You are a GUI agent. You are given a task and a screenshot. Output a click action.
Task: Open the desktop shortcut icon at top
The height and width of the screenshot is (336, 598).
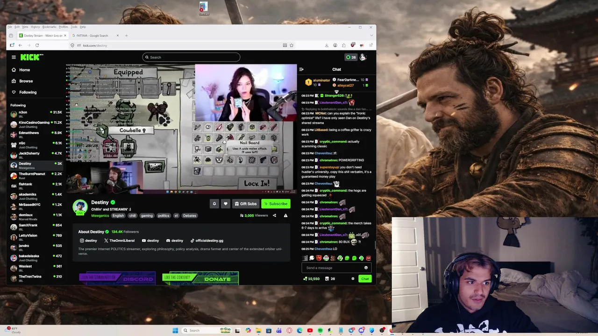point(203,8)
